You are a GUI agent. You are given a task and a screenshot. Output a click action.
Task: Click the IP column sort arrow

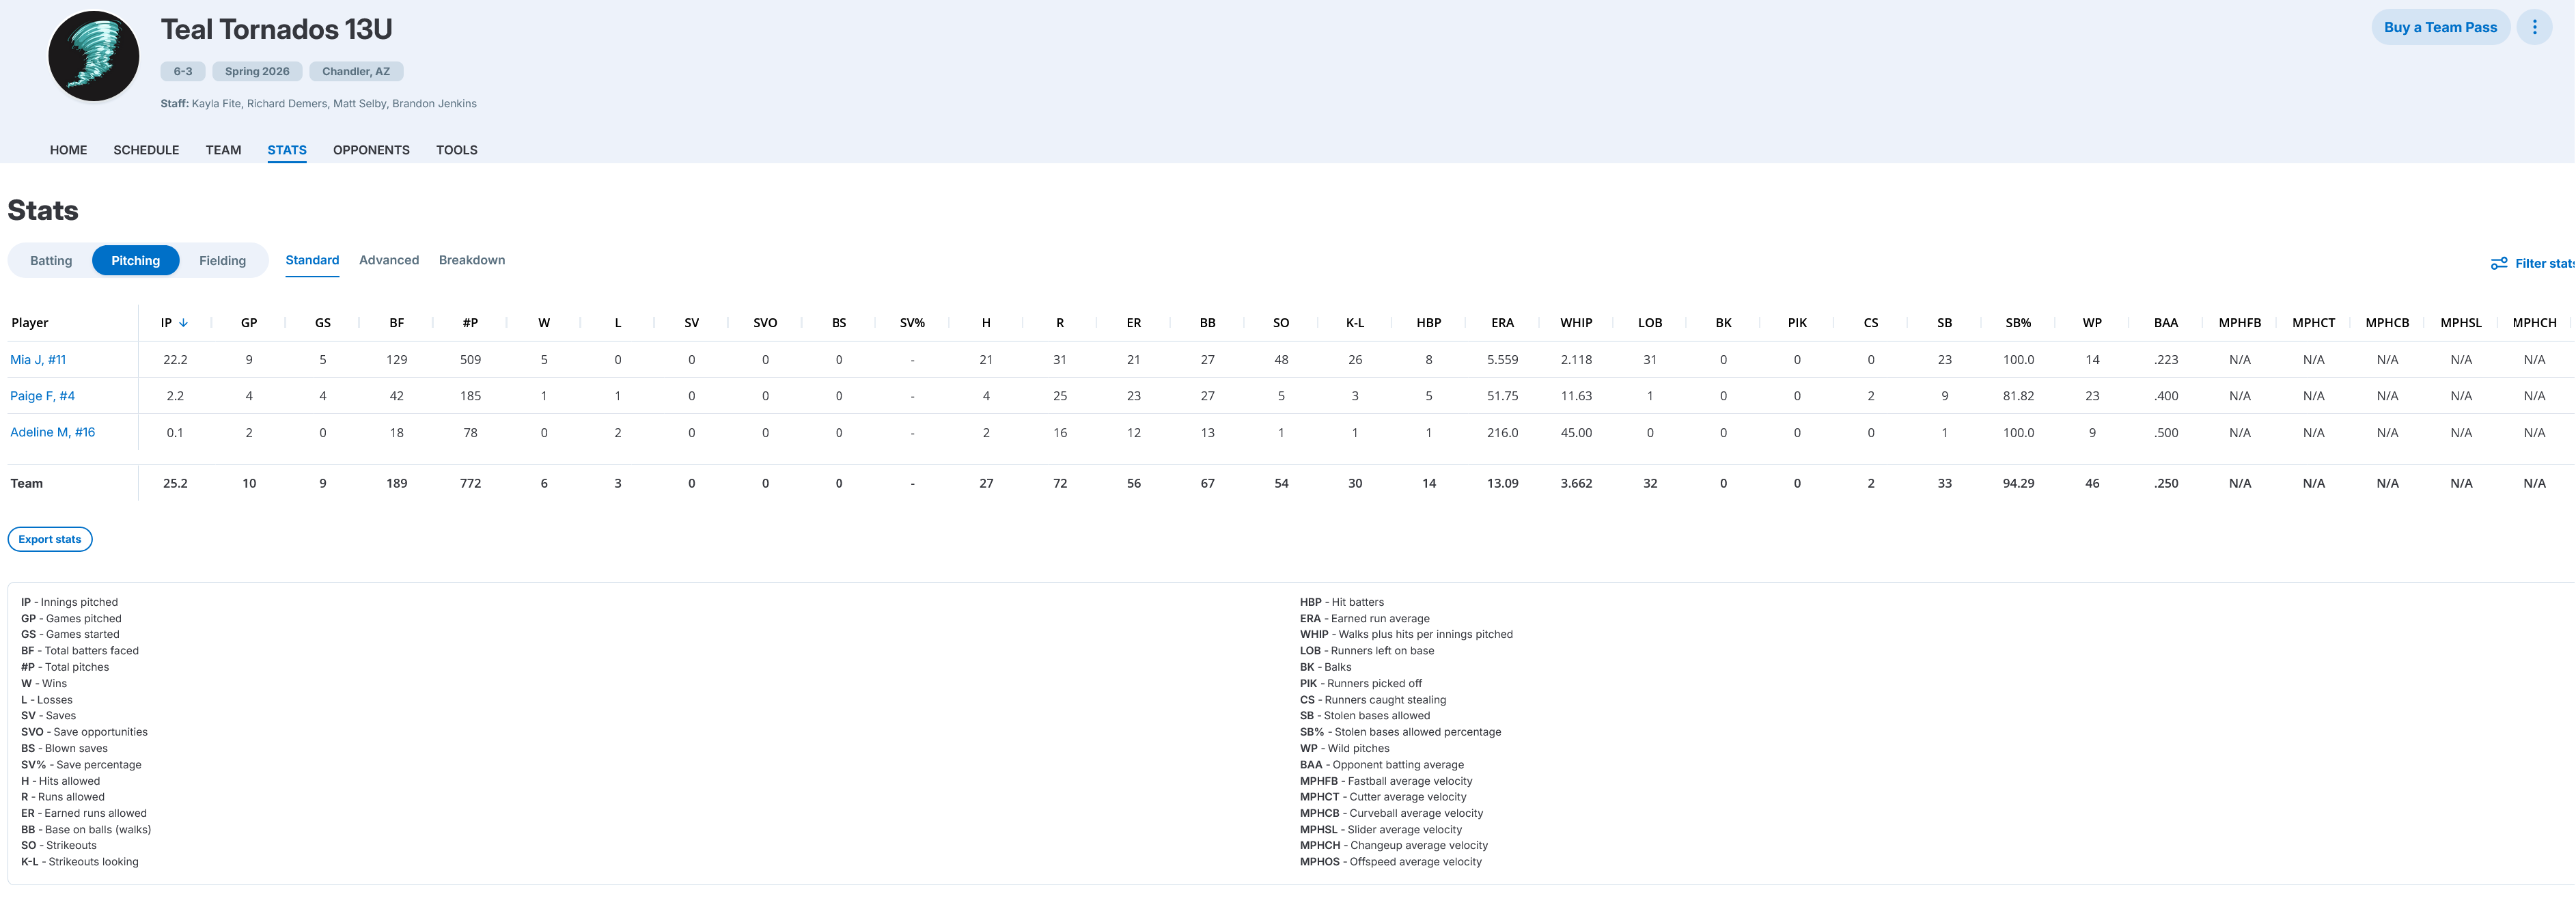pyautogui.click(x=183, y=323)
